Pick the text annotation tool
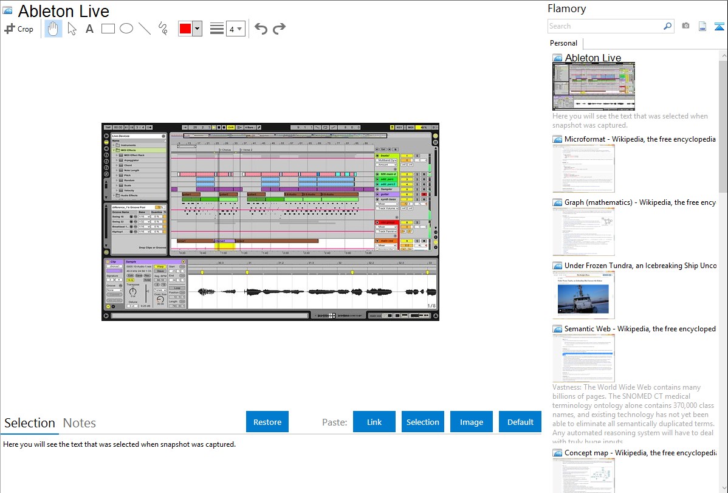 point(89,29)
